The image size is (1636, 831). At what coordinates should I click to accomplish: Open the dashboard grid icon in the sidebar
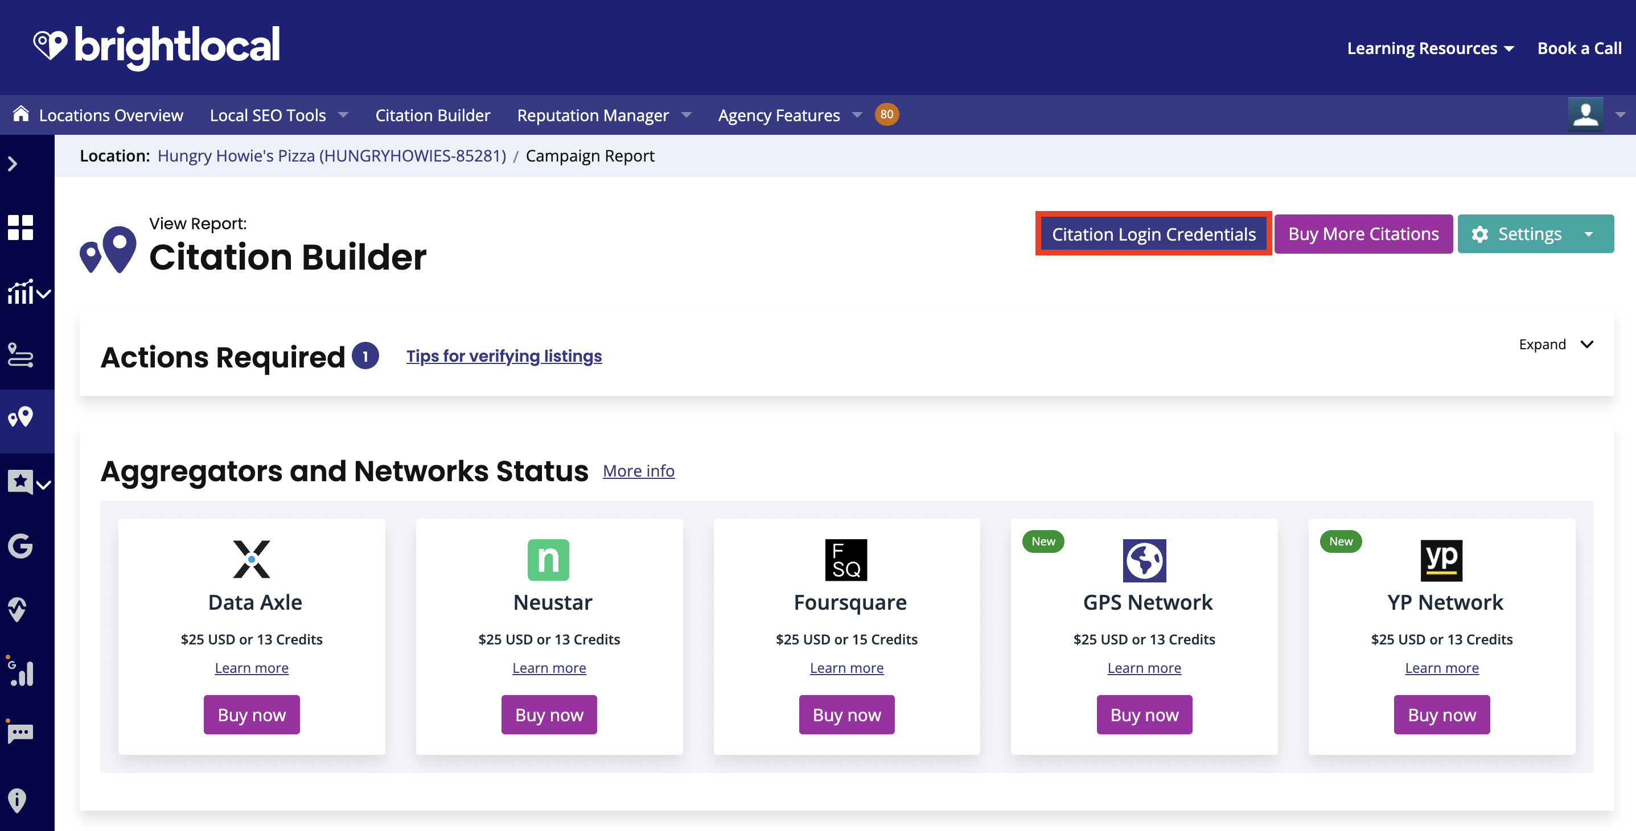20,228
